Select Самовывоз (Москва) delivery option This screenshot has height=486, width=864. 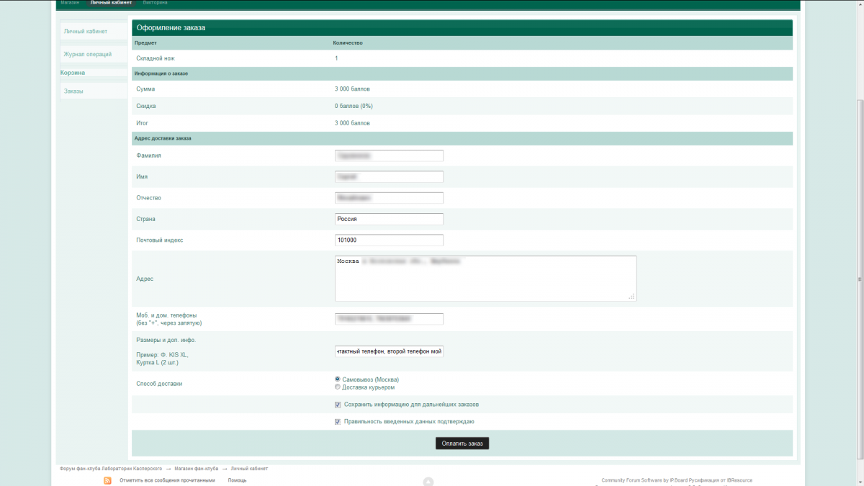pyautogui.click(x=338, y=379)
